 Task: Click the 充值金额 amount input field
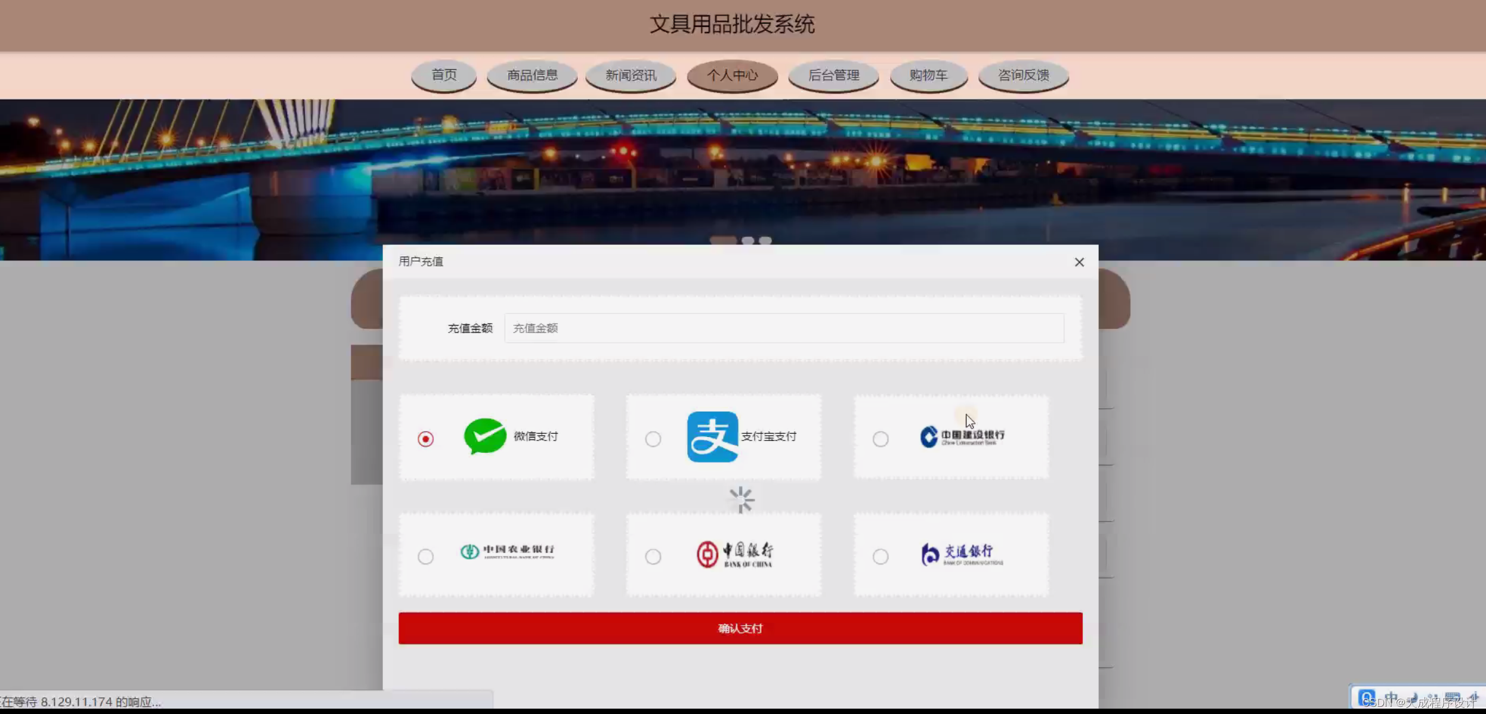[x=783, y=328]
